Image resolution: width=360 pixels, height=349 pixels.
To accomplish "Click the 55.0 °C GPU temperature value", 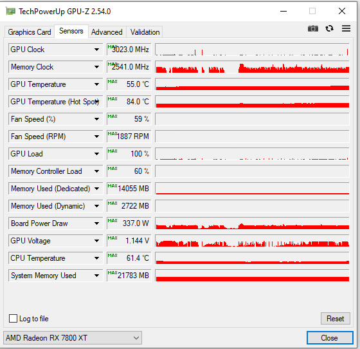I will coord(129,84).
